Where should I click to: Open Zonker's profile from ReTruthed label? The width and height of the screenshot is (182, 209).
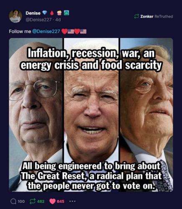click(x=147, y=16)
